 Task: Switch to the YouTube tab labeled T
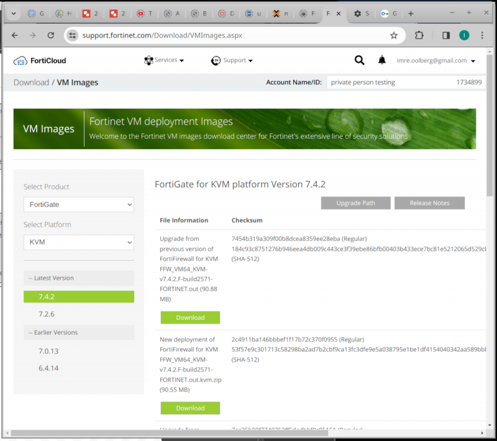pyautogui.click(x=145, y=14)
